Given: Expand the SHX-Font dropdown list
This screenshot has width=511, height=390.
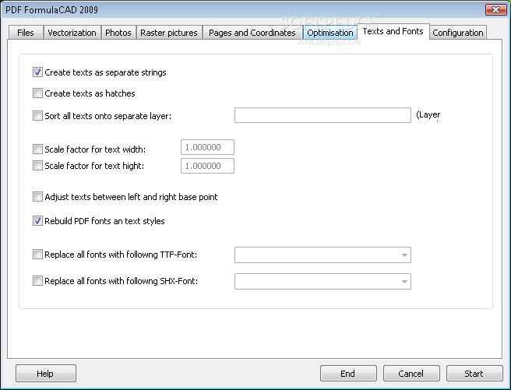Looking at the screenshot, I should tap(404, 281).
